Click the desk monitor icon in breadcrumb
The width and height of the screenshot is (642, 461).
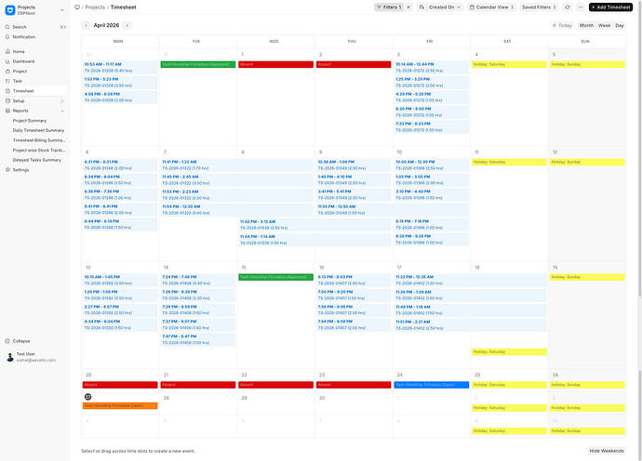tap(77, 7)
